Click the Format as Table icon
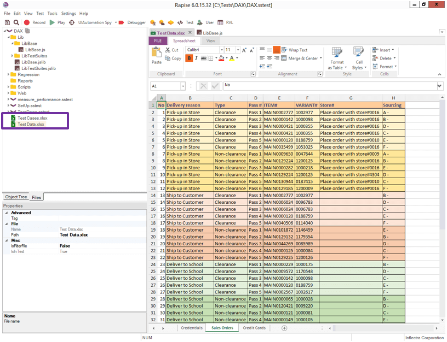The height and width of the screenshot is (342, 447). (x=337, y=52)
